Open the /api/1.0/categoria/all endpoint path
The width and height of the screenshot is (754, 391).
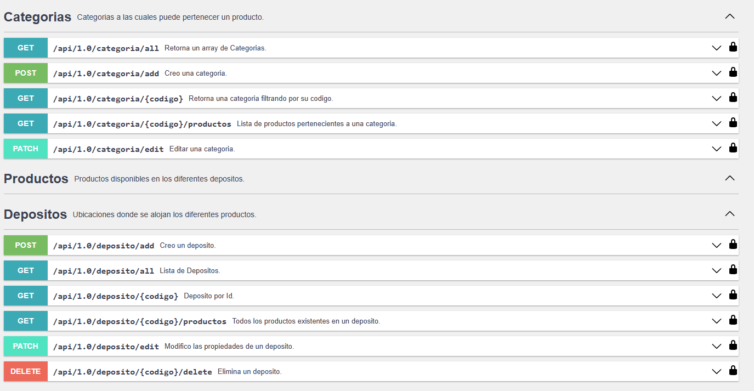click(106, 48)
